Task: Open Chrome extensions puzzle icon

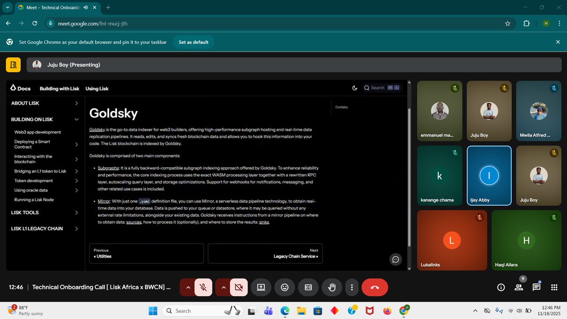Action: coord(526,24)
